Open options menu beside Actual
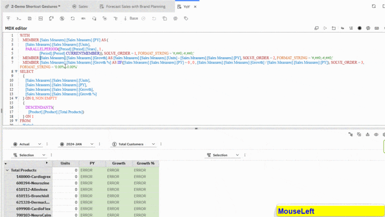Viewport: 385px width, 217px height. [47, 144]
